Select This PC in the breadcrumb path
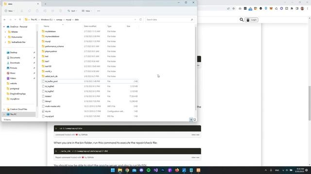The image size is (311, 174). 34,20
